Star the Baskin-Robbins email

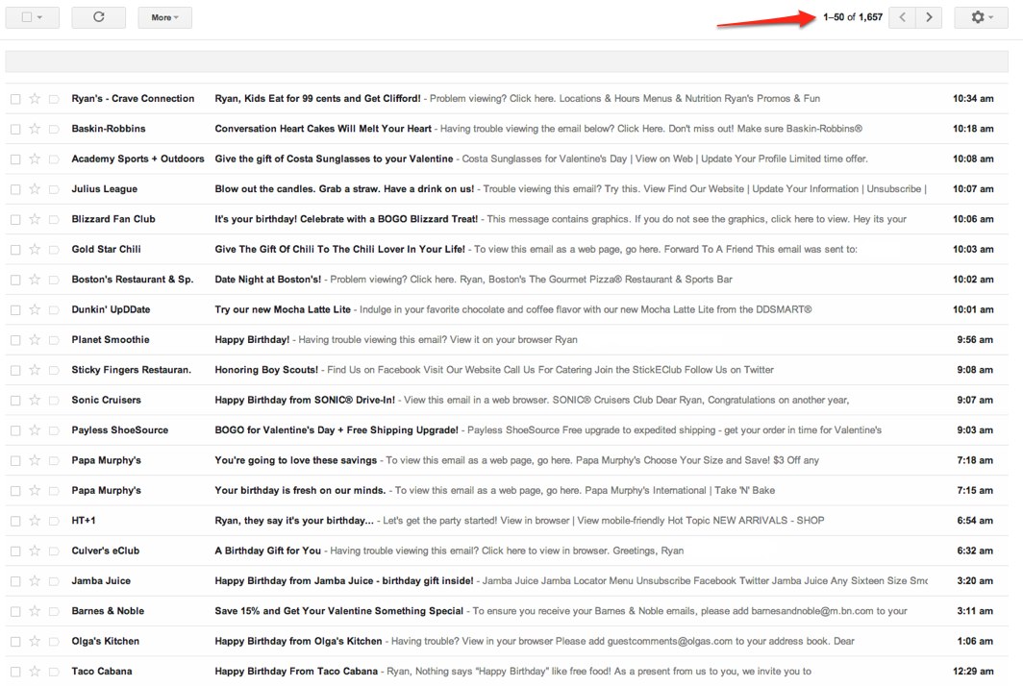36,129
